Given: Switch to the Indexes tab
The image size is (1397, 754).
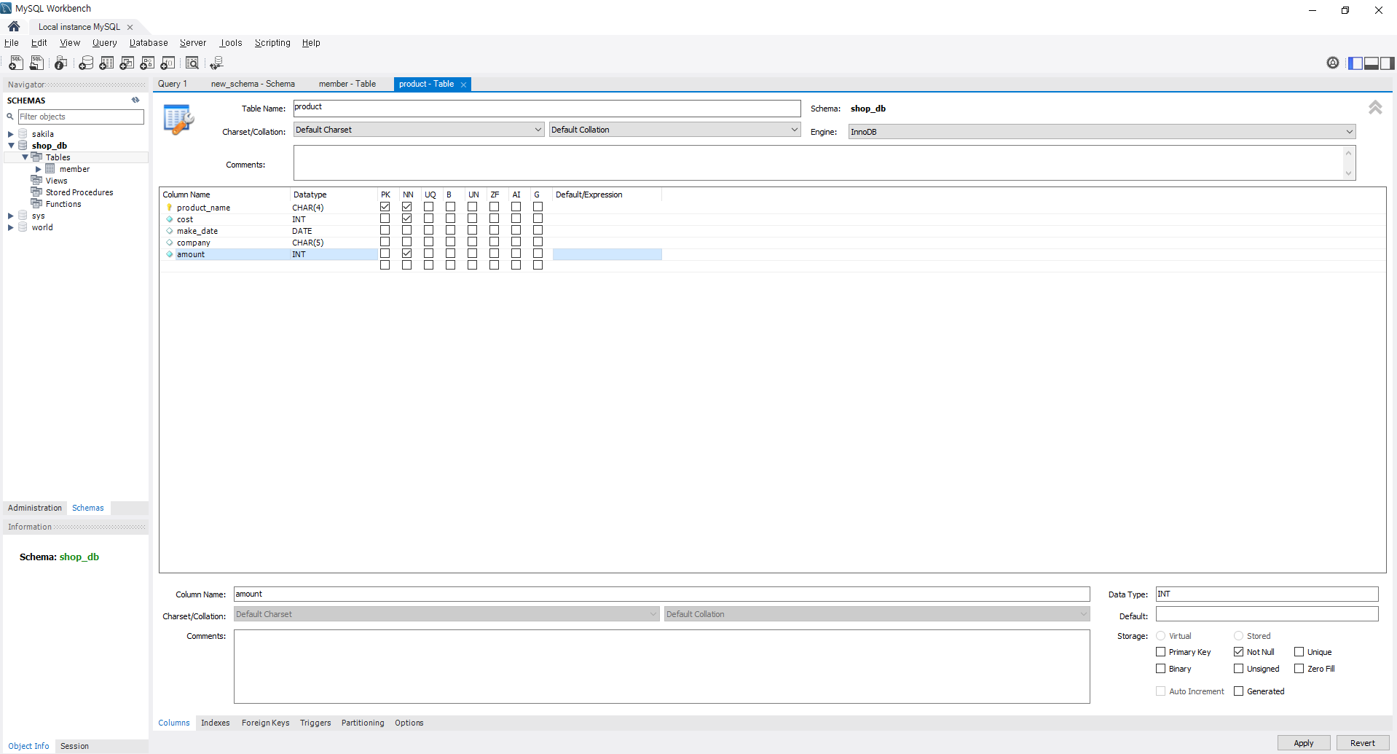Looking at the screenshot, I should 215,723.
